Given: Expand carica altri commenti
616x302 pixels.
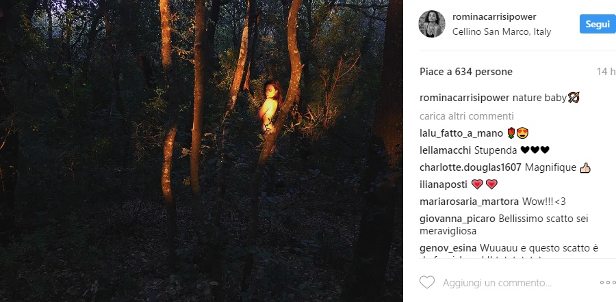Looking at the screenshot, I should pyautogui.click(x=465, y=116).
